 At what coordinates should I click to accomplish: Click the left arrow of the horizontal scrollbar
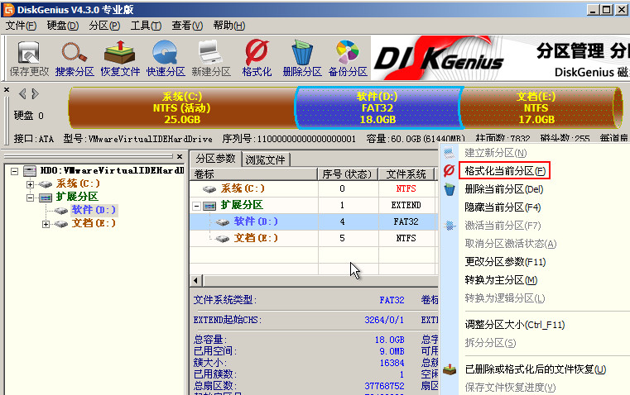pyautogui.click(x=195, y=280)
